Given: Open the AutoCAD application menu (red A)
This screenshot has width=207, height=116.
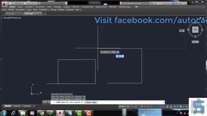Looking at the screenshot, I should coord(4,4).
